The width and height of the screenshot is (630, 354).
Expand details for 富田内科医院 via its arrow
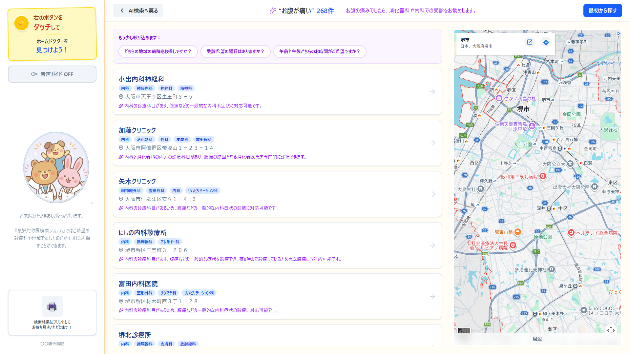coord(432,296)
